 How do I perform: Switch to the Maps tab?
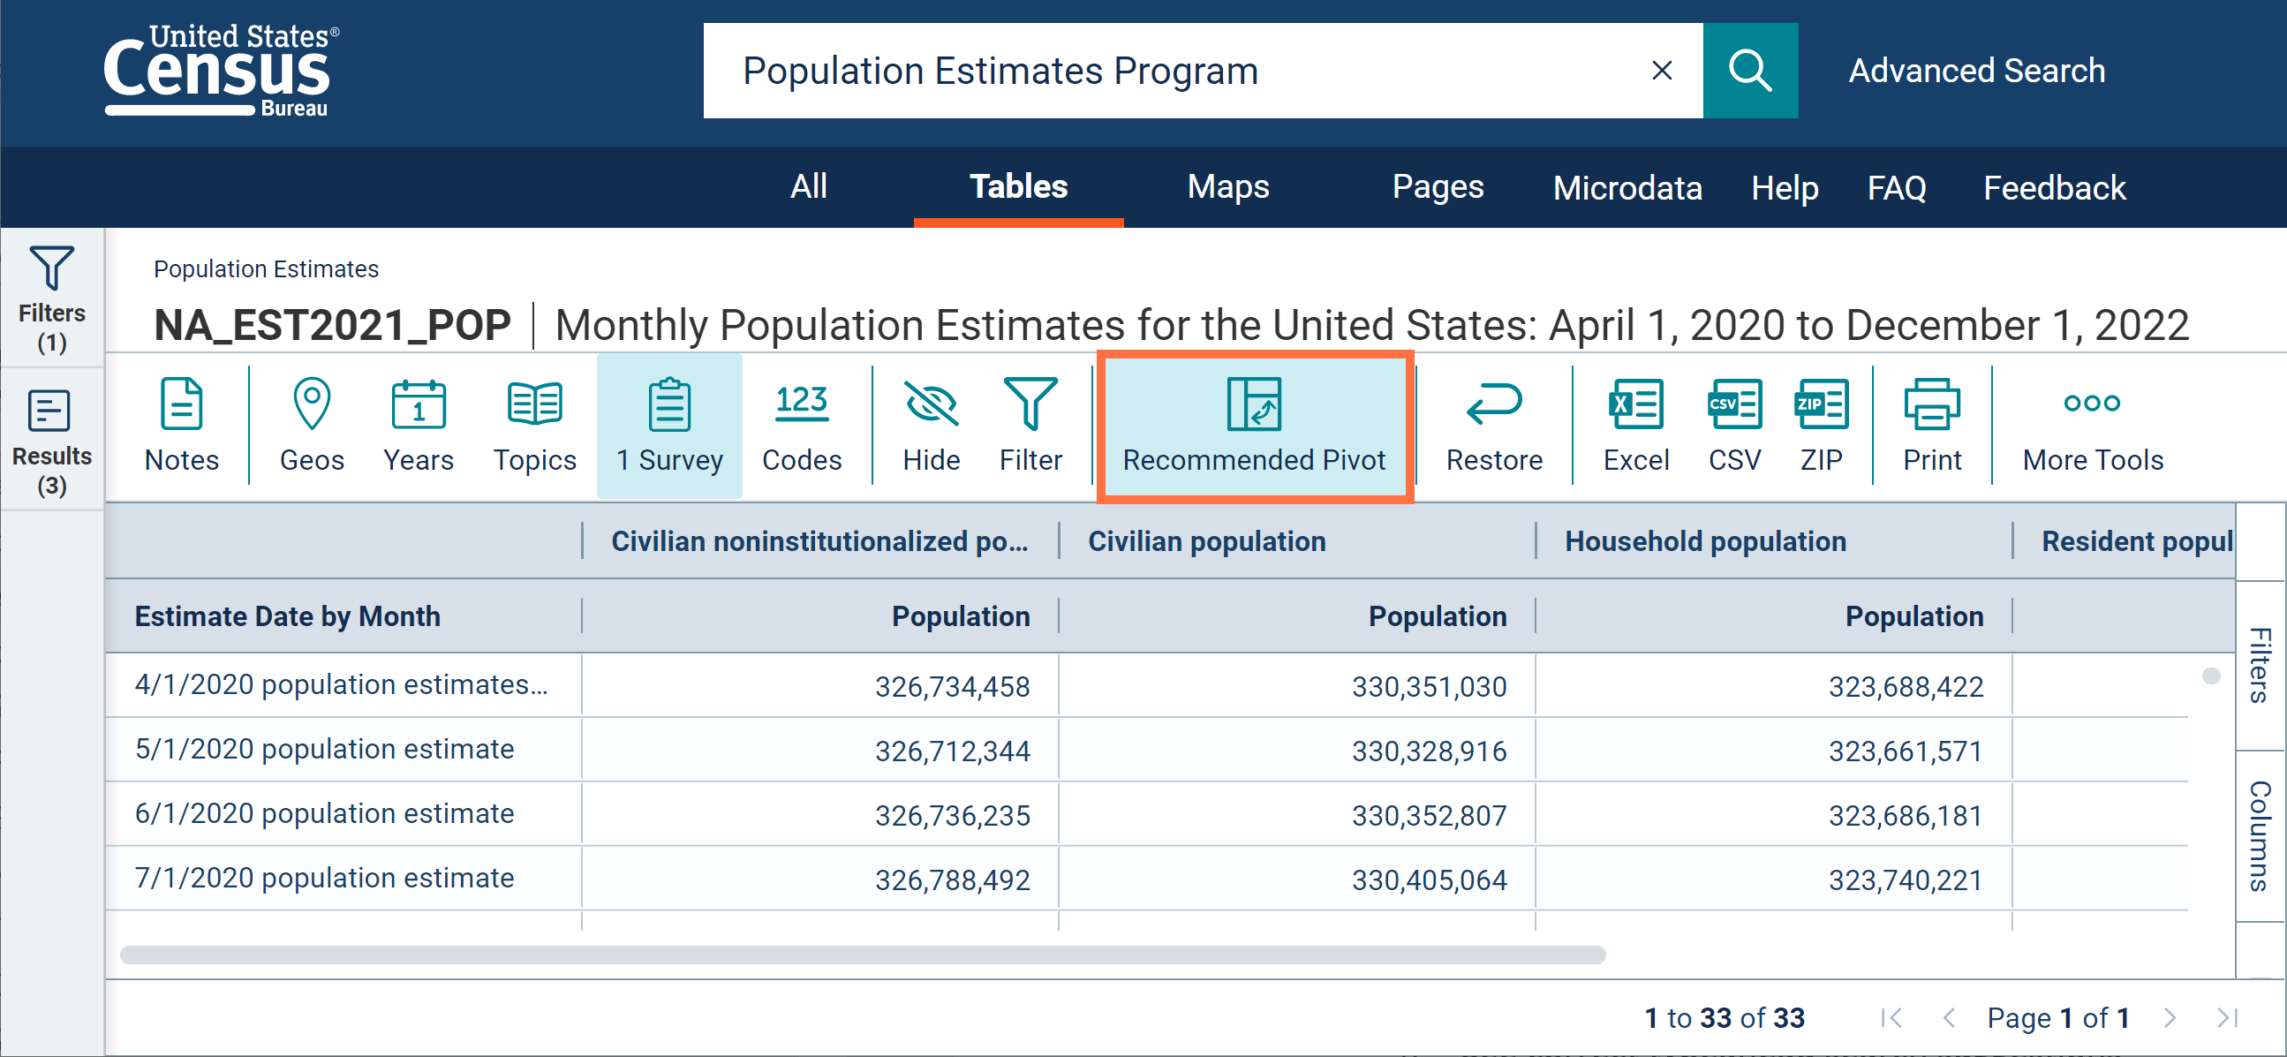click(1228, 187)
